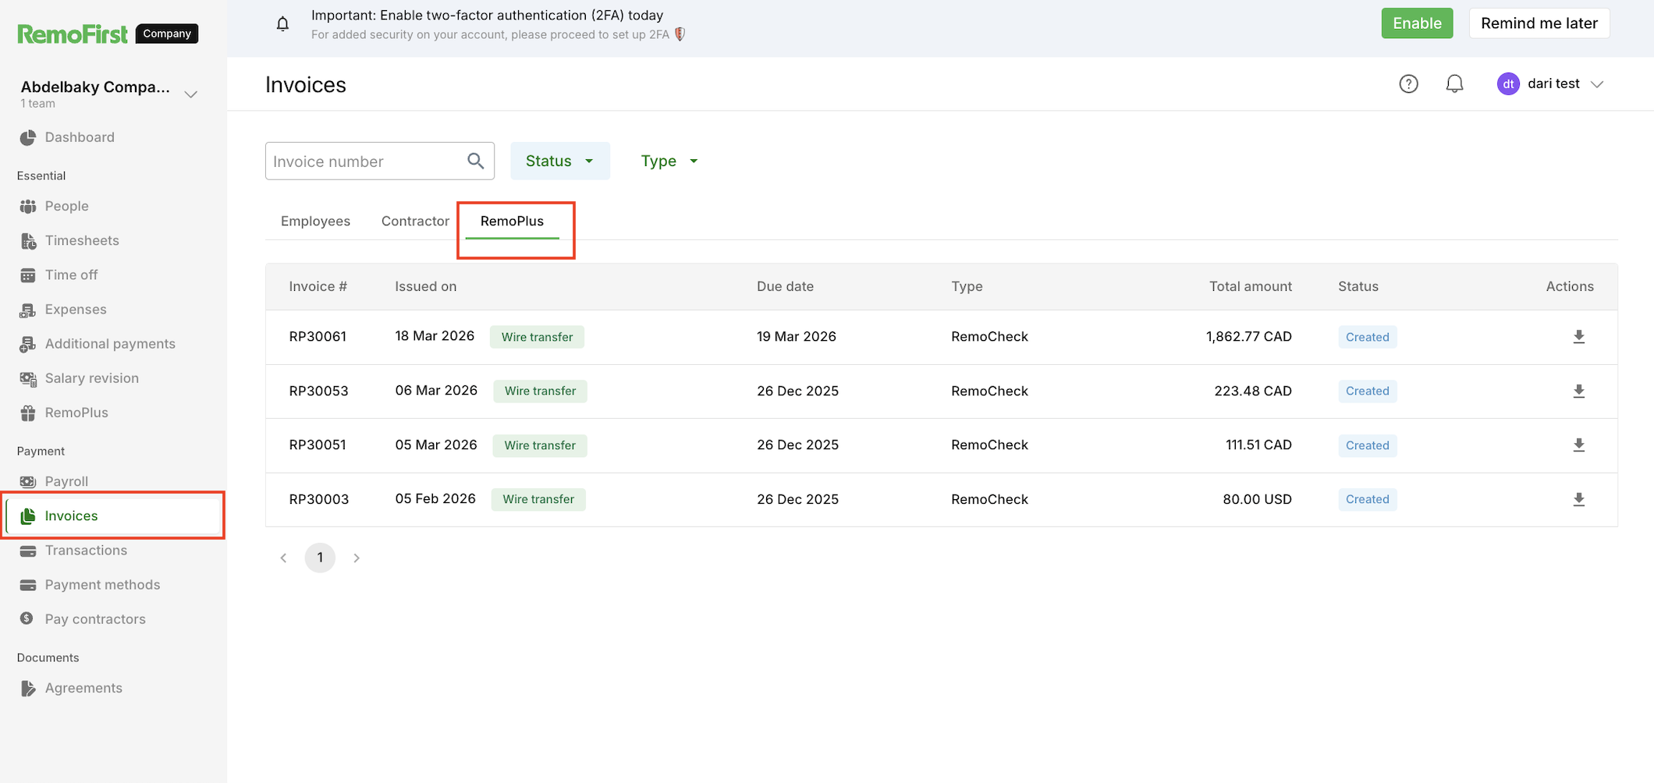This screenshot has height=783, width=1654.
Task: Expand the dari test user menu chevron
Action: pos(1597,84)
